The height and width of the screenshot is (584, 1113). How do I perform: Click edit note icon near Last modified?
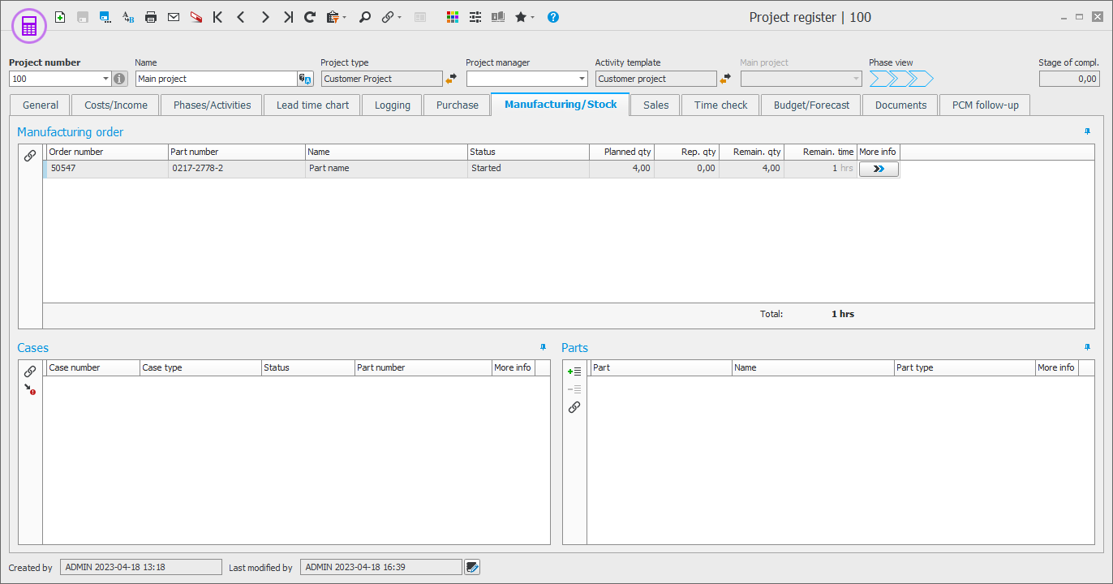tap(472, 567)
